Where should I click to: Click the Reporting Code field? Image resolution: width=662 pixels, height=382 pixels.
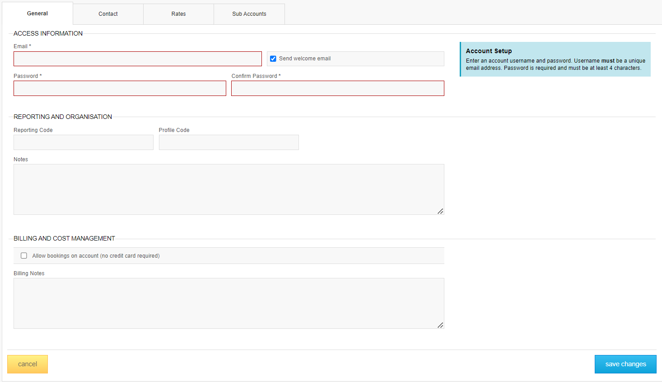[x=84, y=142]
